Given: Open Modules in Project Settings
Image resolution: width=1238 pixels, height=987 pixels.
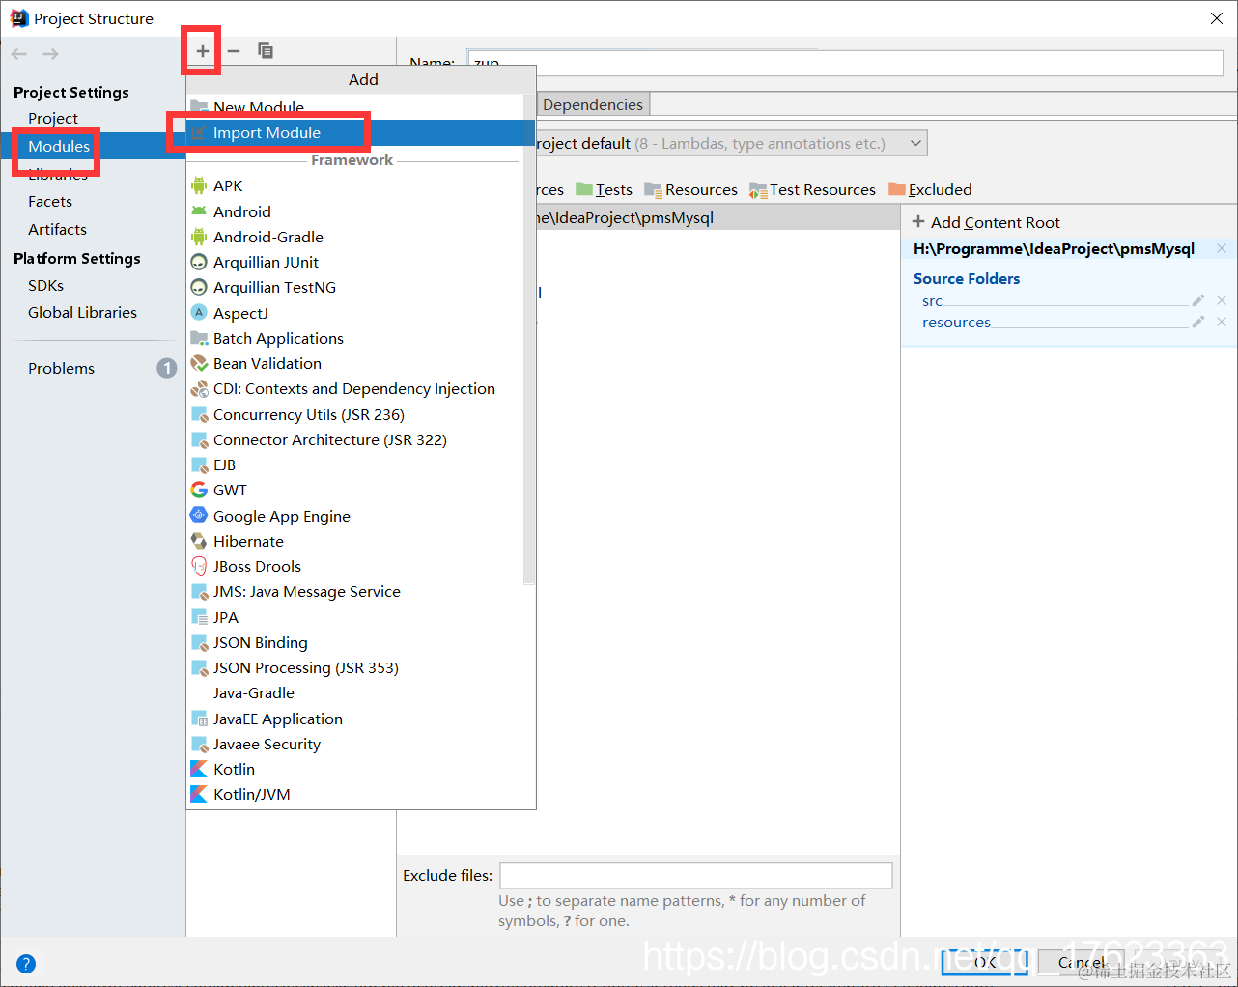Looking at the screenshot, I should [59, 146].
